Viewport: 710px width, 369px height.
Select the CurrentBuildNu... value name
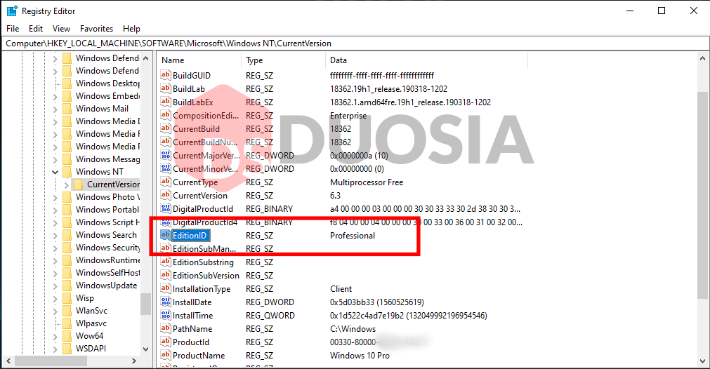[x=205, y=142]
